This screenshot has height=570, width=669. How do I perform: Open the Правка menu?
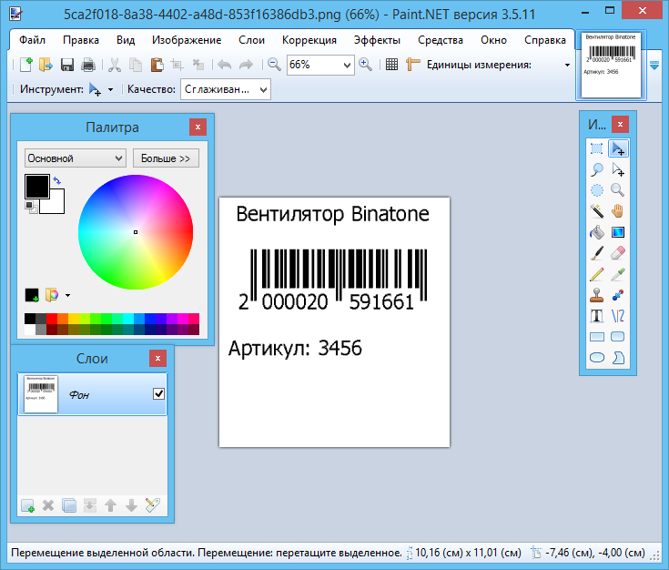tap(81, 40)
